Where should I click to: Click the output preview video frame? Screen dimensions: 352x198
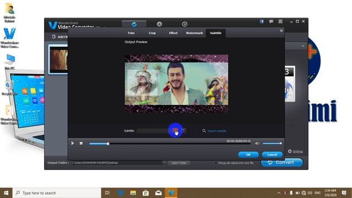coord(177,84)
